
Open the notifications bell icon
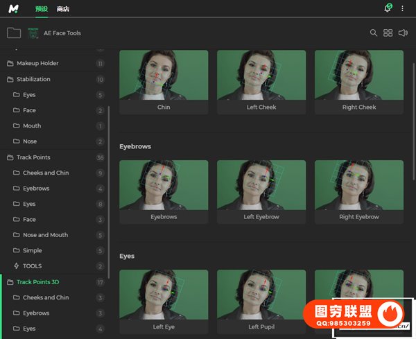tap(388, 8)
